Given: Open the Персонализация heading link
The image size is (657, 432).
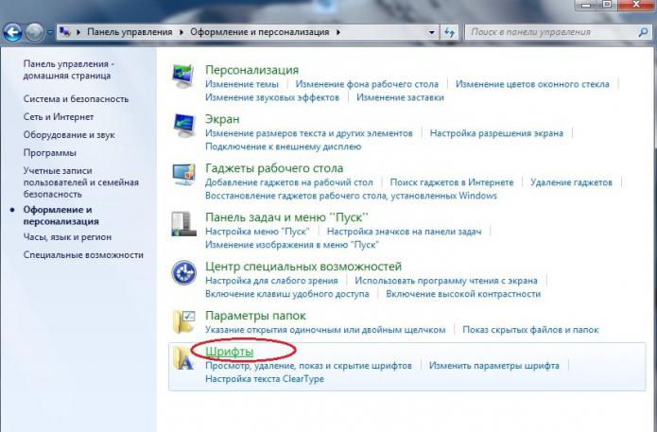Looking at the screenshot, I should coord(251,70).
